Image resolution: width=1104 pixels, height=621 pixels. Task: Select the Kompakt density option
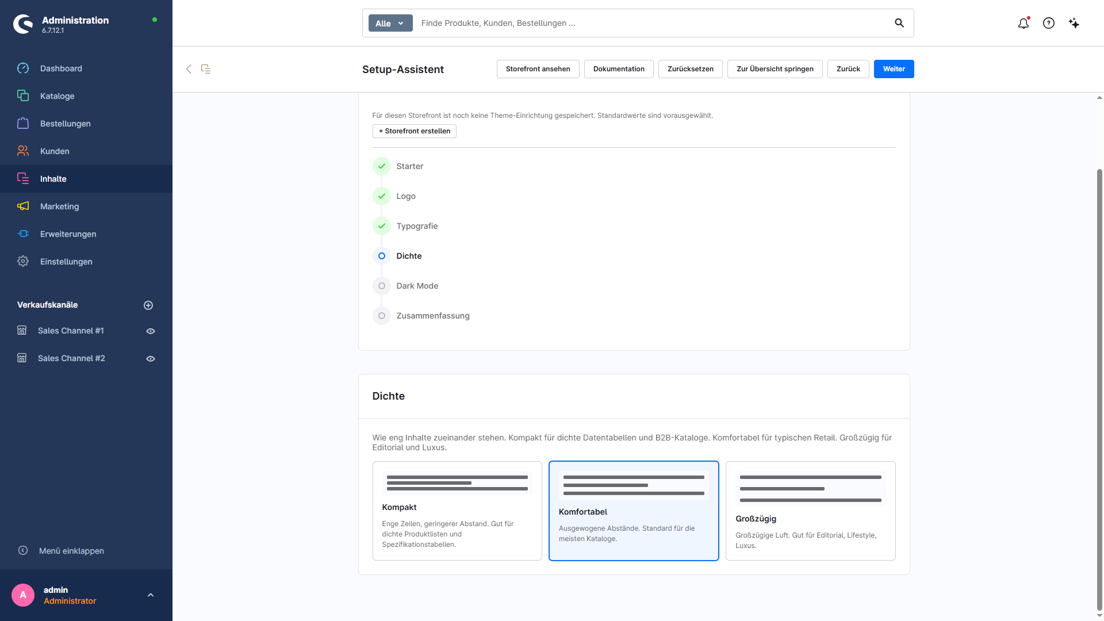[457, 511]
